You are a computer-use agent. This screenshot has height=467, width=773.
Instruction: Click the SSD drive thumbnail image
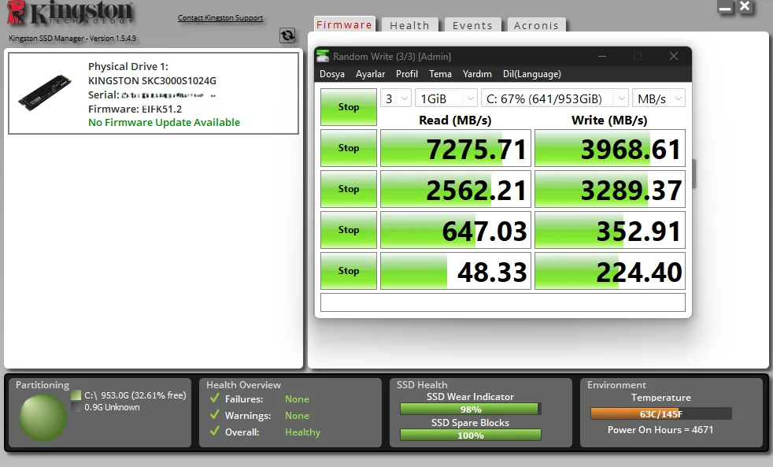45,92
